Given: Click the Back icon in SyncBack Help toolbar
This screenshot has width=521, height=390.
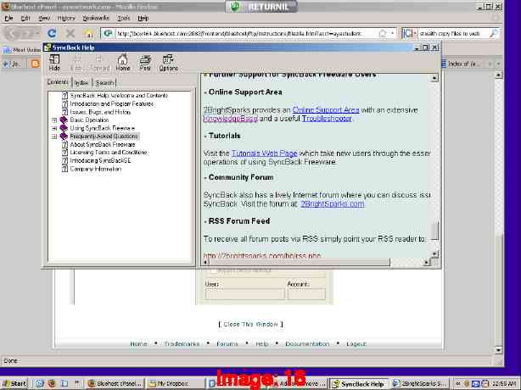Looking at the screenshot, I should [76, 63].
